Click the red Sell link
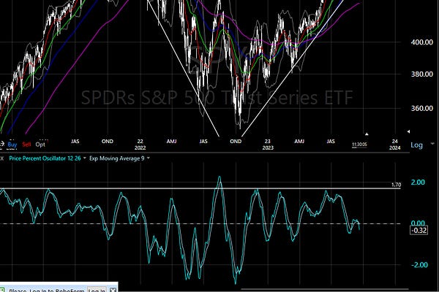Viewport: 439px width, 292px height. [x=26, y=145]
